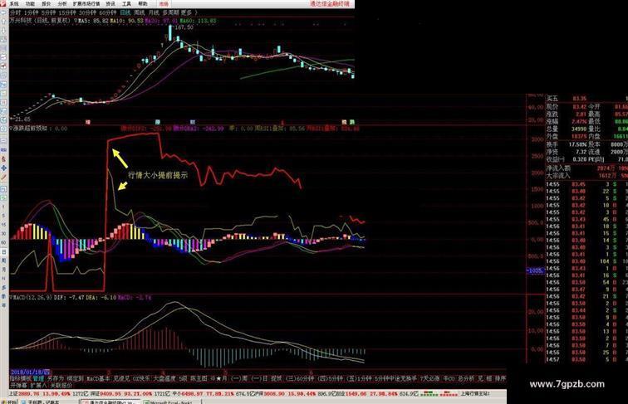The height and width of the screenshot is (404, 628).
Task: Pick the 季 quarterly shortcut in the sidebar
Action: pyautogui.click(x=3, y=296)
